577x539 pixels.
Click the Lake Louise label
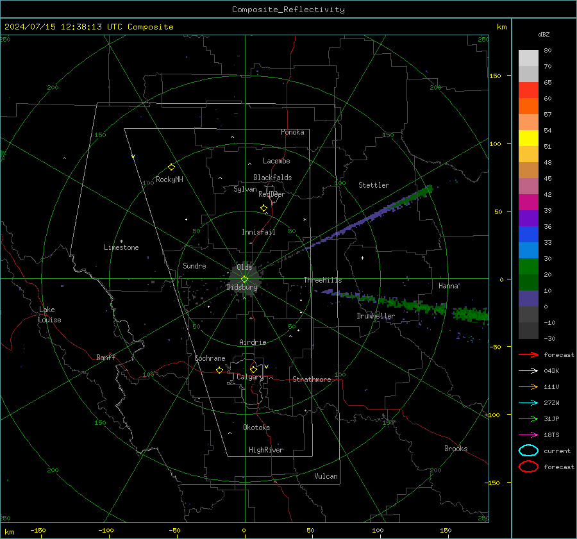(49, 315)
